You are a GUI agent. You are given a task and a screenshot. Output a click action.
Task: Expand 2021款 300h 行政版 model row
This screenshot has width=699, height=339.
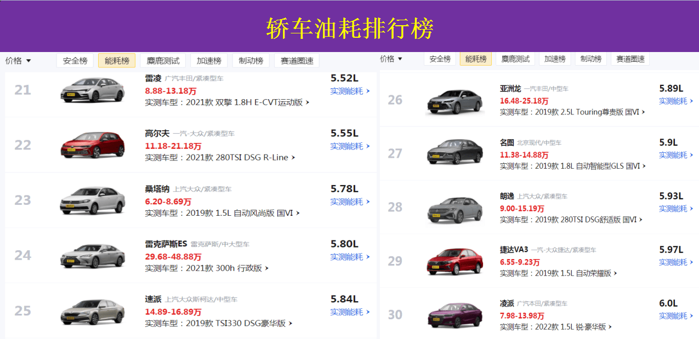tap(207, 268)
